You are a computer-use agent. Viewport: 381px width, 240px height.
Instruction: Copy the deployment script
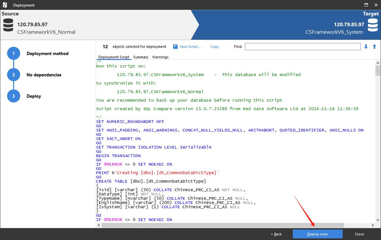click(x=214, y=47)
